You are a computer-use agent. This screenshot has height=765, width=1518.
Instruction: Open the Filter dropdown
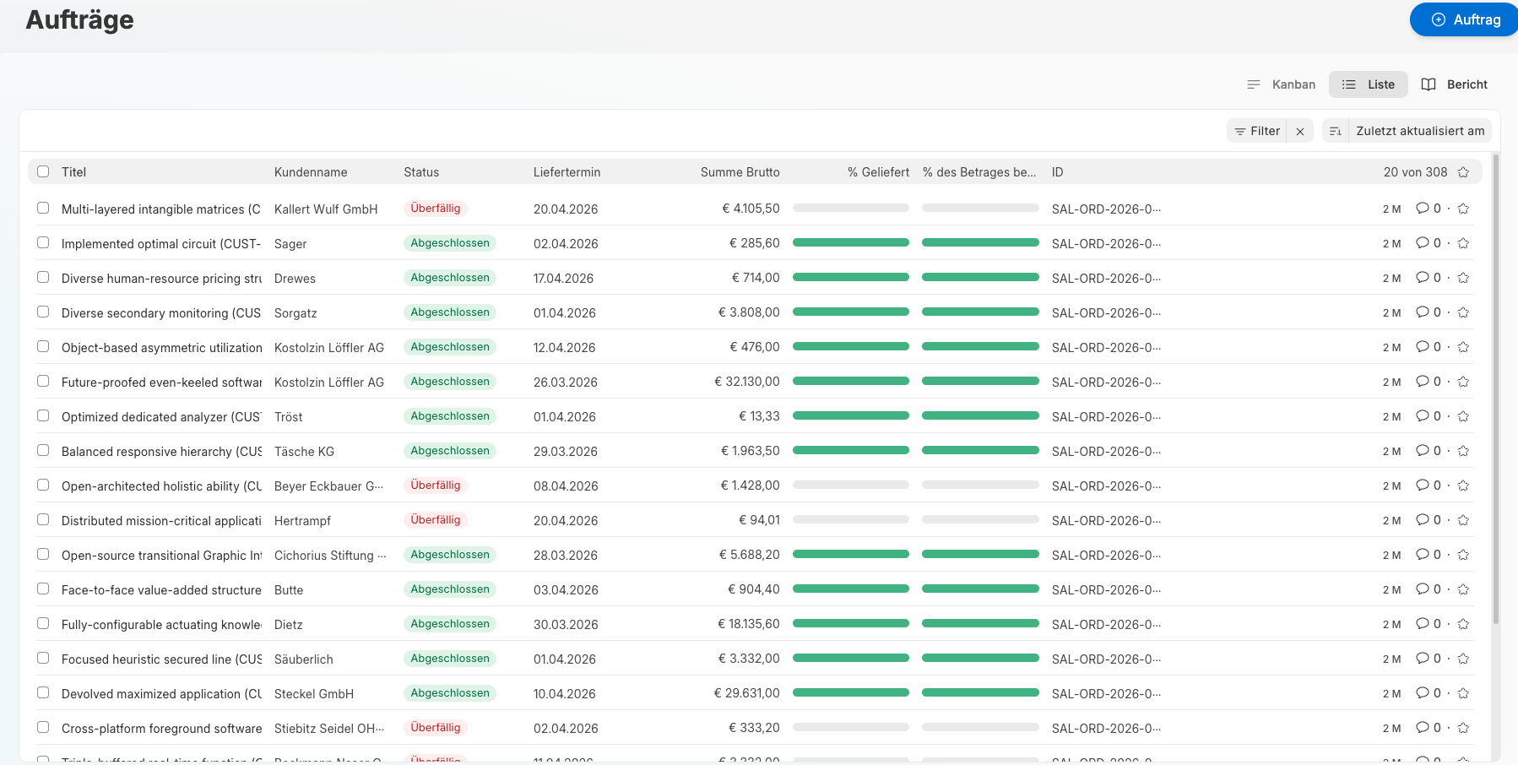[x=1256, y=131]
